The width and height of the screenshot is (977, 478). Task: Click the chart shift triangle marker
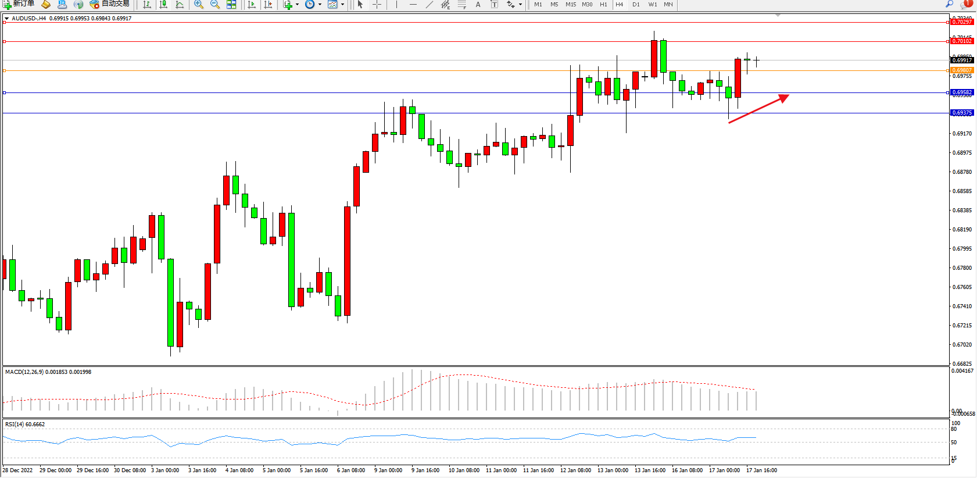778,15
